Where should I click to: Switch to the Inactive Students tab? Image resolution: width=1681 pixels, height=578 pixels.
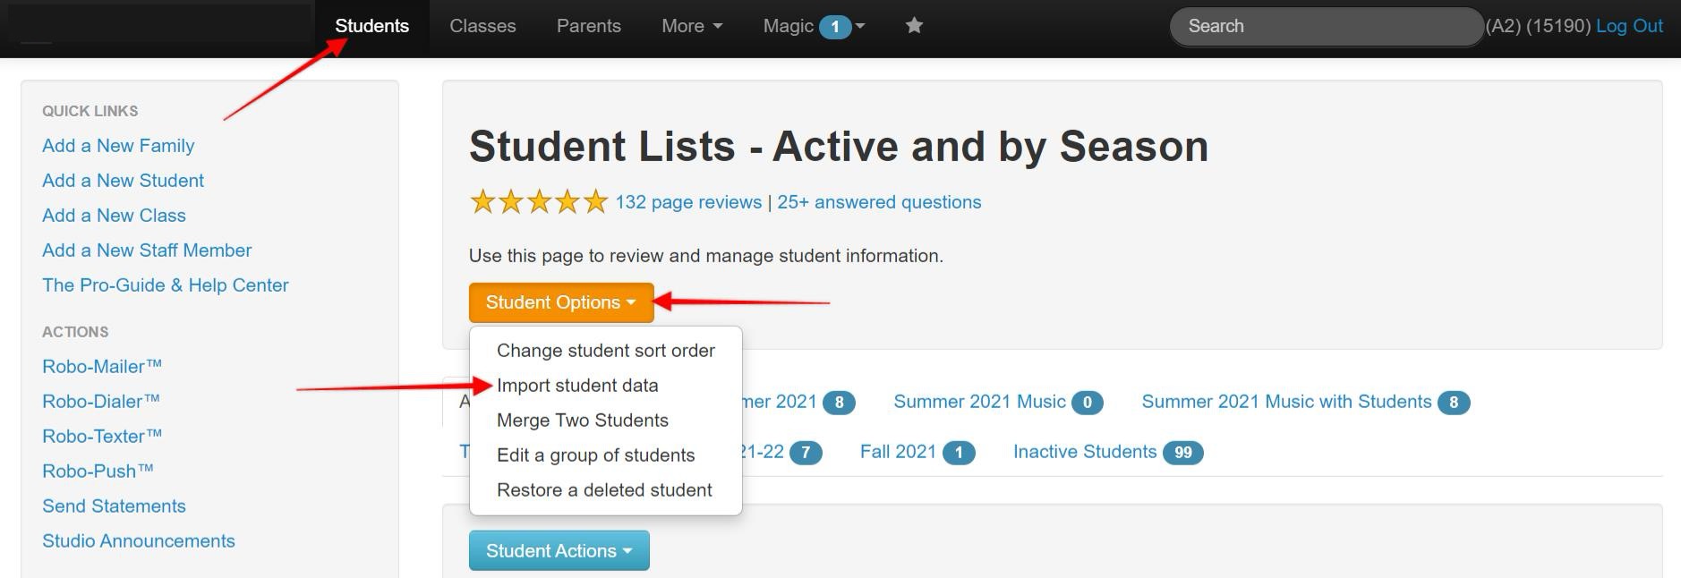(1085, 452)
